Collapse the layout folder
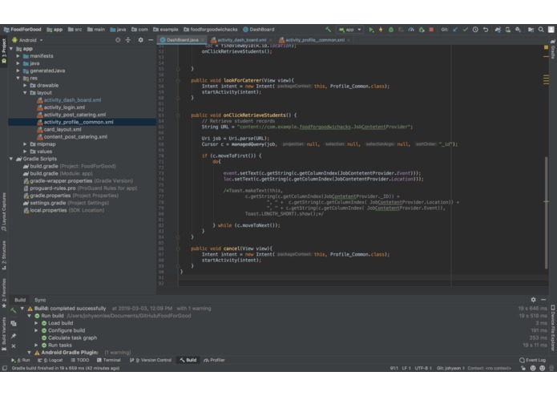The image size is (557, 396). click(25, 93)
